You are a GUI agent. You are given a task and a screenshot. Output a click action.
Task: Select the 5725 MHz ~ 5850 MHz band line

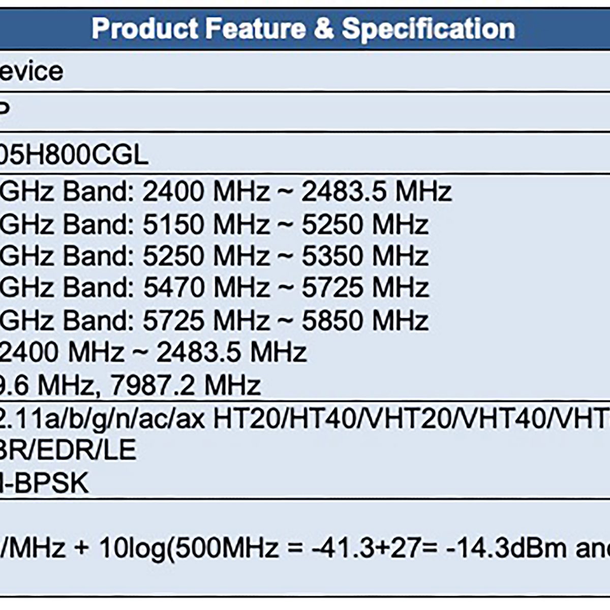pos(214,320)
